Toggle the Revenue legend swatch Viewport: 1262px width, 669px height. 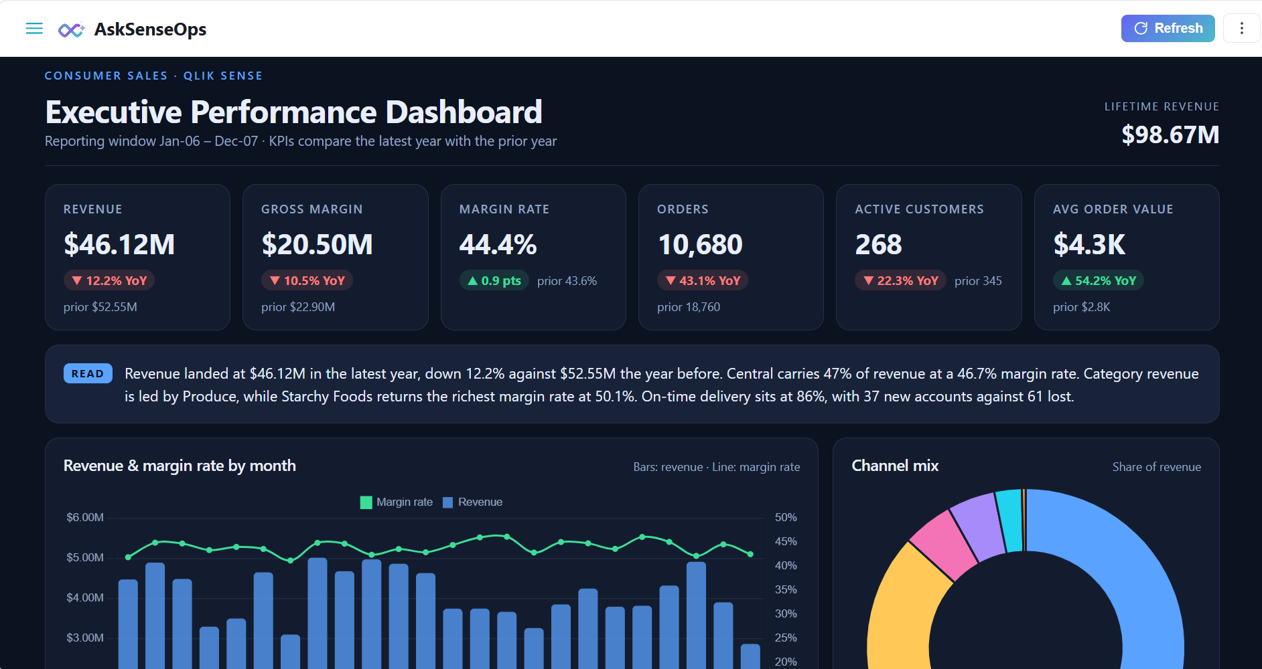(447, 502)
